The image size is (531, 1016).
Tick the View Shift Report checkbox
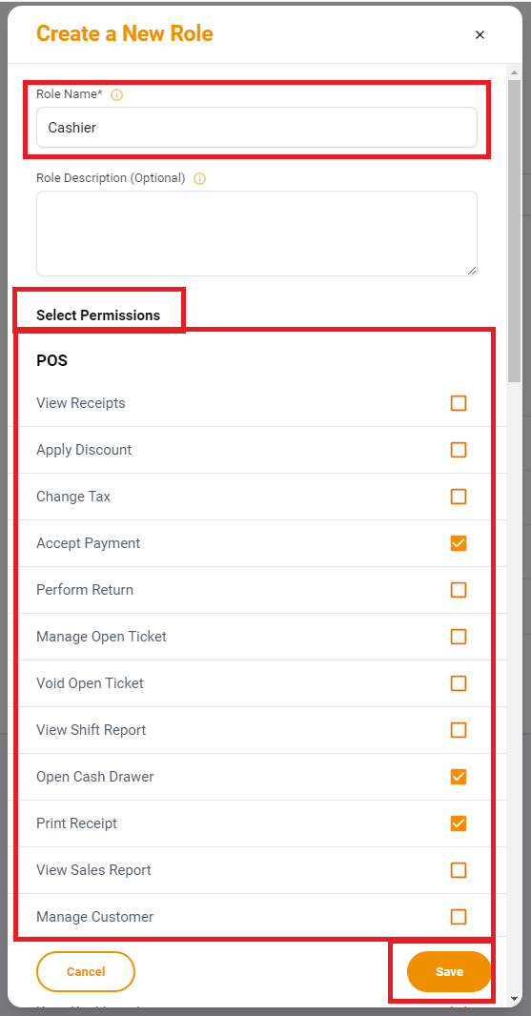pyautogui.click(x=459, y=730)
